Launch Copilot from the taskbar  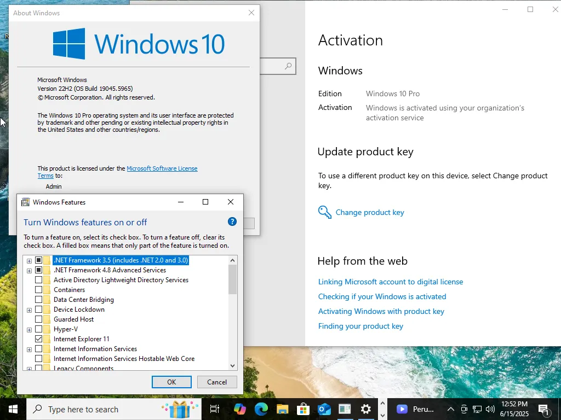pos(240,409)
